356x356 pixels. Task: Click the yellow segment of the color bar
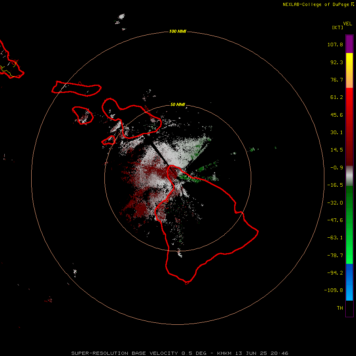coord(349,70)
